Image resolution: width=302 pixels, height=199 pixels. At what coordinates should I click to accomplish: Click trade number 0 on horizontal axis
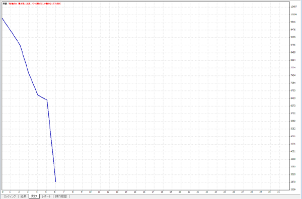pos(3,192)
